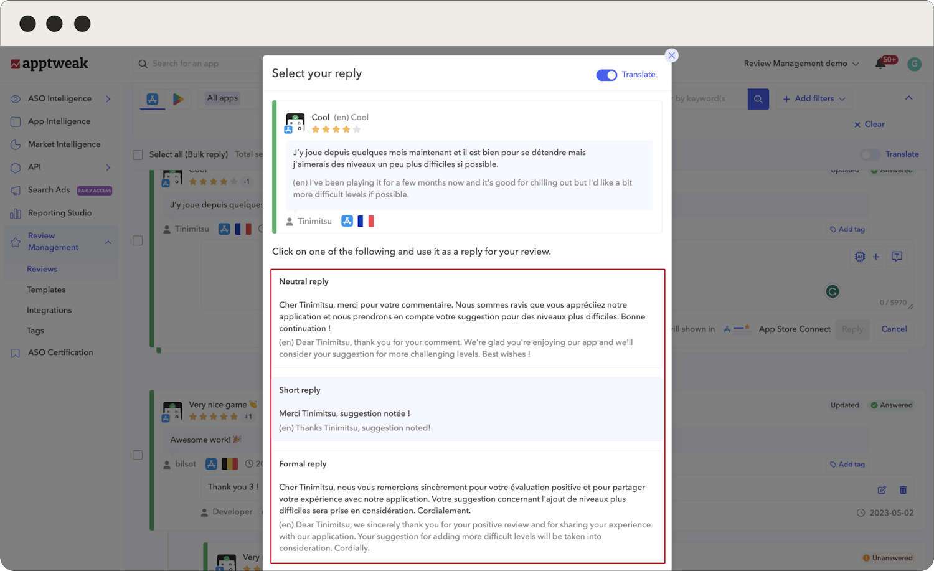The image size is (934, 571).
Task: Expand the Add filters dropdown
Action: pyautogui.click(x=814, y=98)
